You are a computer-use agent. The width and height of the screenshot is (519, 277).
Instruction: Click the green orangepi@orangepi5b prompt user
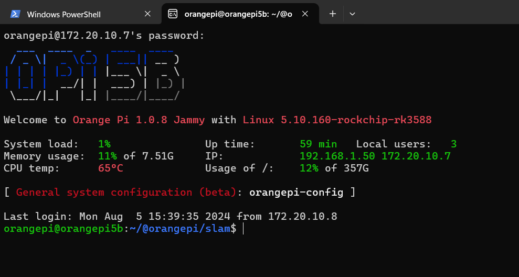[63, 228]
